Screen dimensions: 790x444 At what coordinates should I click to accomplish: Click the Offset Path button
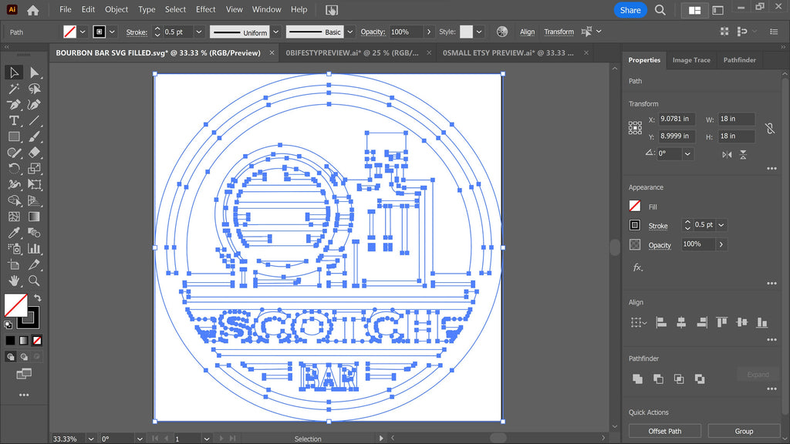[664, 431]
